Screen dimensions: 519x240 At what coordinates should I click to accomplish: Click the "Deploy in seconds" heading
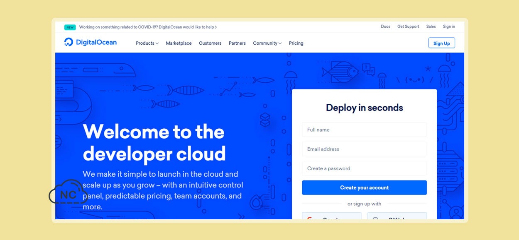pos(365,108)
